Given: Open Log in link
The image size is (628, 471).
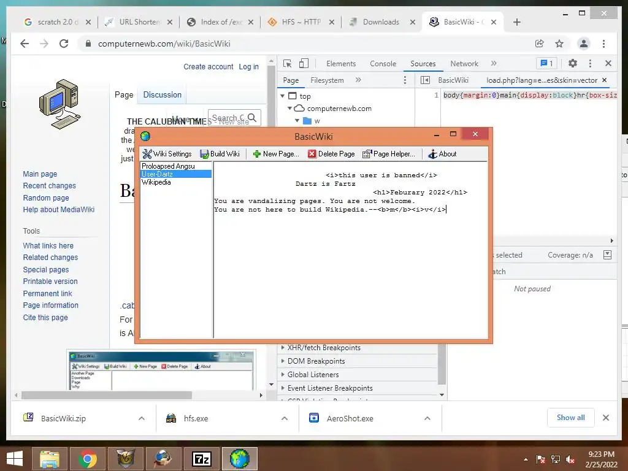Looking at the screenshot, I should [249, 66].
